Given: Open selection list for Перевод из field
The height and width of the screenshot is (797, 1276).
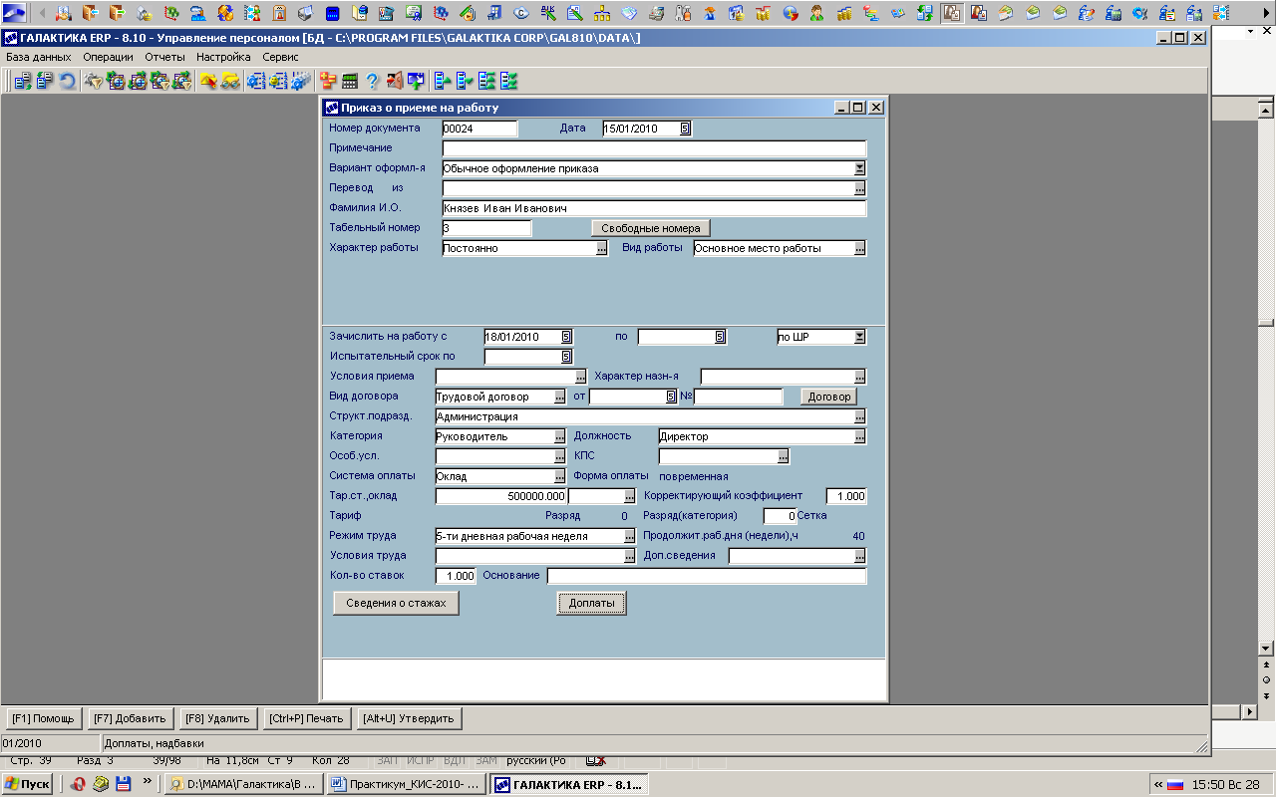Looking at the screenshot, I should (859, 188).
